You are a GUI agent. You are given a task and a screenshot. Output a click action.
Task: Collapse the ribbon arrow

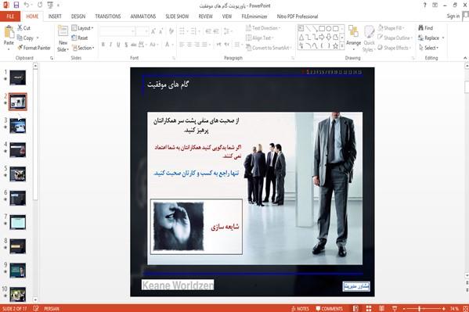(x=465, y=58)
